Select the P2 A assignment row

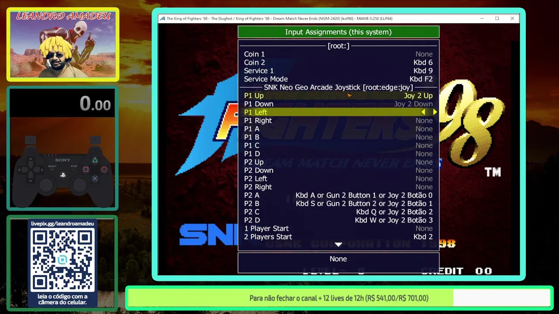338,195
